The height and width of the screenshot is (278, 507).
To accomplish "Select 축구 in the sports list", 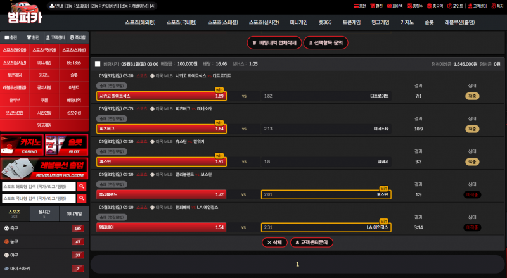I will coord(44,228).
